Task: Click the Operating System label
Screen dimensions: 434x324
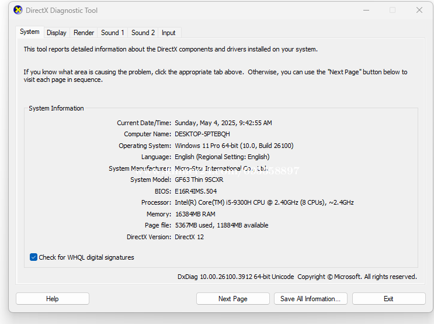Action: pyautogui.click(x=145, y=146)
